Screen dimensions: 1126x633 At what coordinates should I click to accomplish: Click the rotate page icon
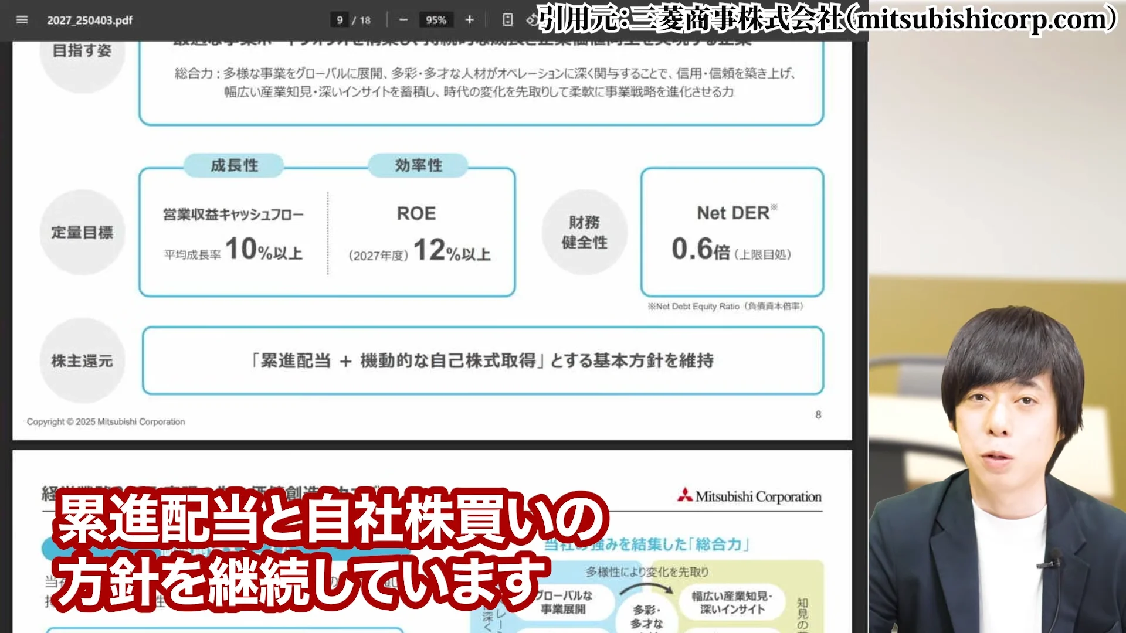(x=531, y=20)
